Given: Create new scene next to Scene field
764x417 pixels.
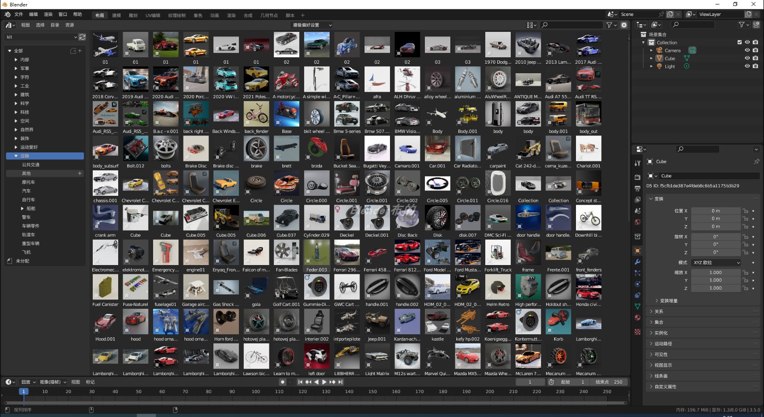Looking at the screenshot, I should point(671,14).
